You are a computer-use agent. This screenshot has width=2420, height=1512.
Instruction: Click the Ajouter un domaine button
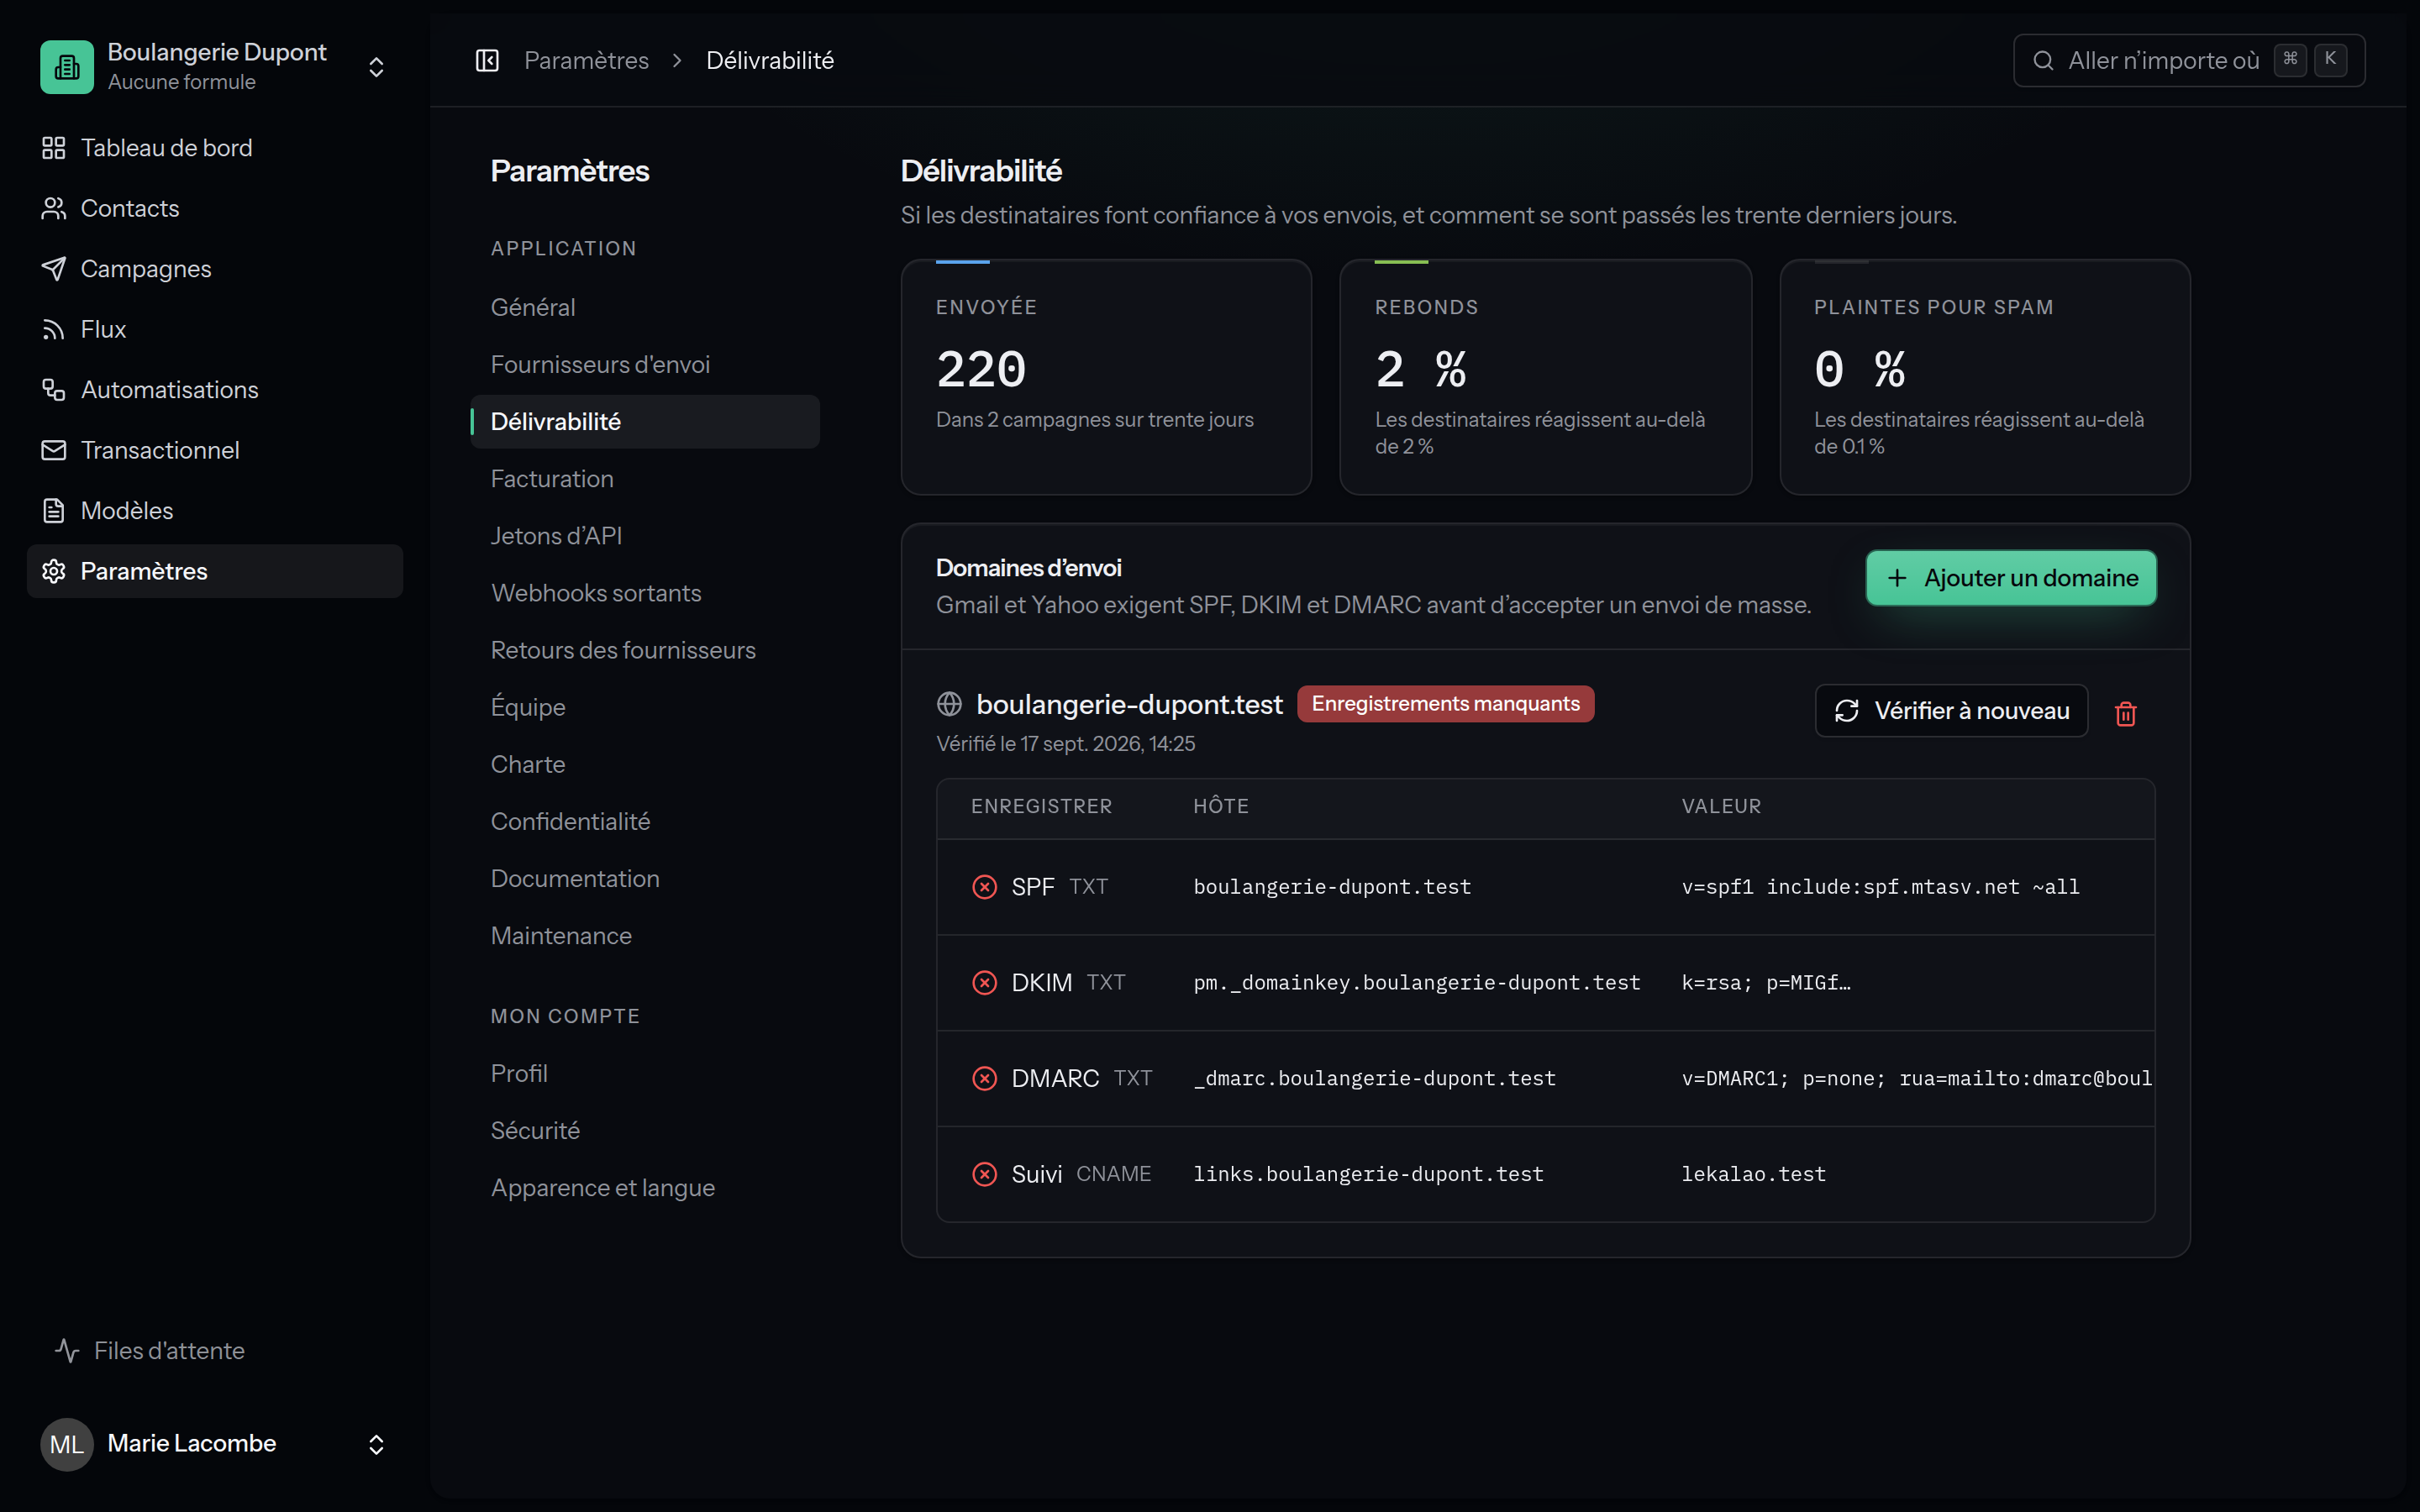pyautogui.click(x=2011, y=578)
